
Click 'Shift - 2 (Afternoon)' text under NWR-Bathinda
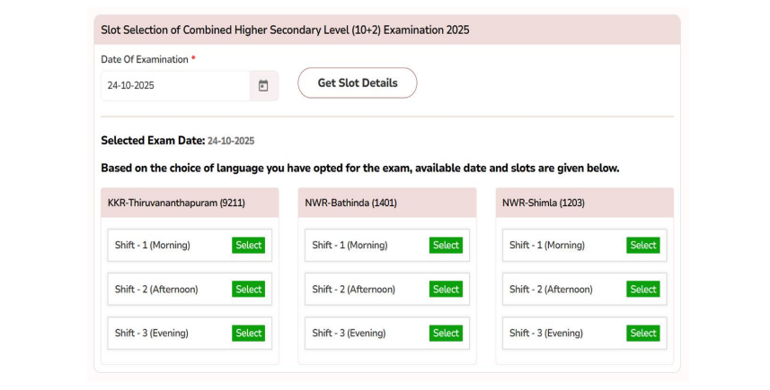[x=354, y=289]
